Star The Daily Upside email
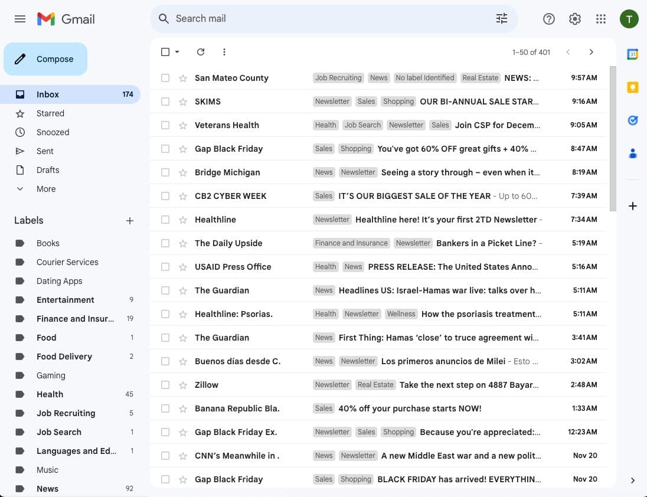Image resolution: width=647 pixels, height=497 pixels. [183, 243]
